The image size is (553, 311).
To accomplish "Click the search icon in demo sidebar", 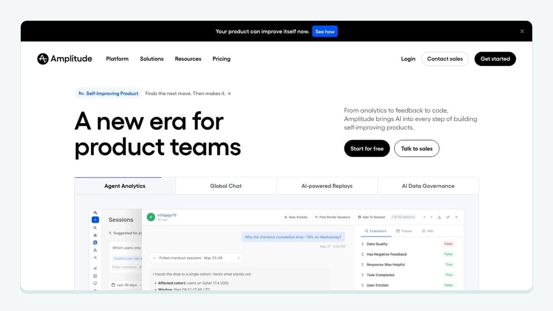I will [95, 228].
